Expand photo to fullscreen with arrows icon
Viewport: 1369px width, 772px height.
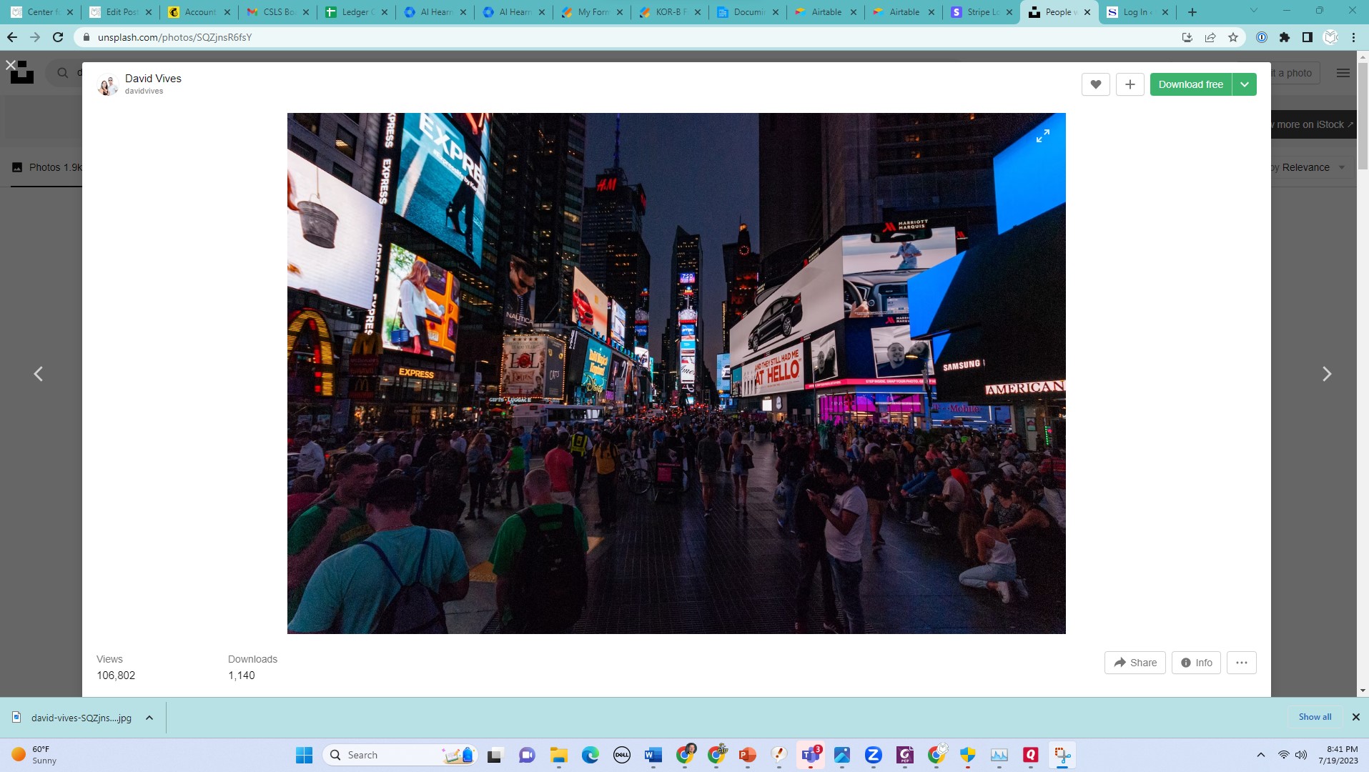coord(1043,136)
